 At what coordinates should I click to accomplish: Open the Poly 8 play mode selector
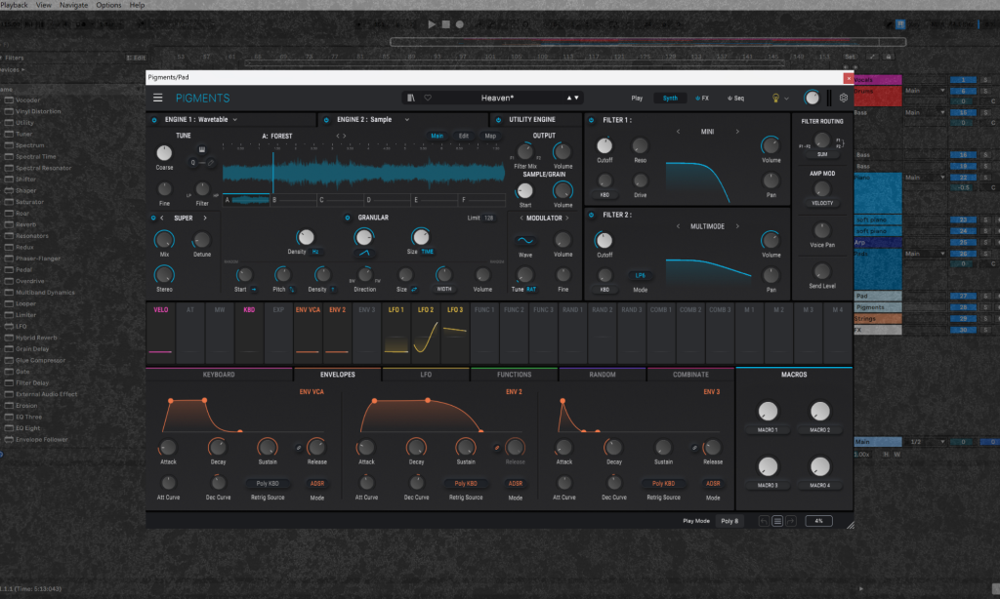tap(730, 521)
